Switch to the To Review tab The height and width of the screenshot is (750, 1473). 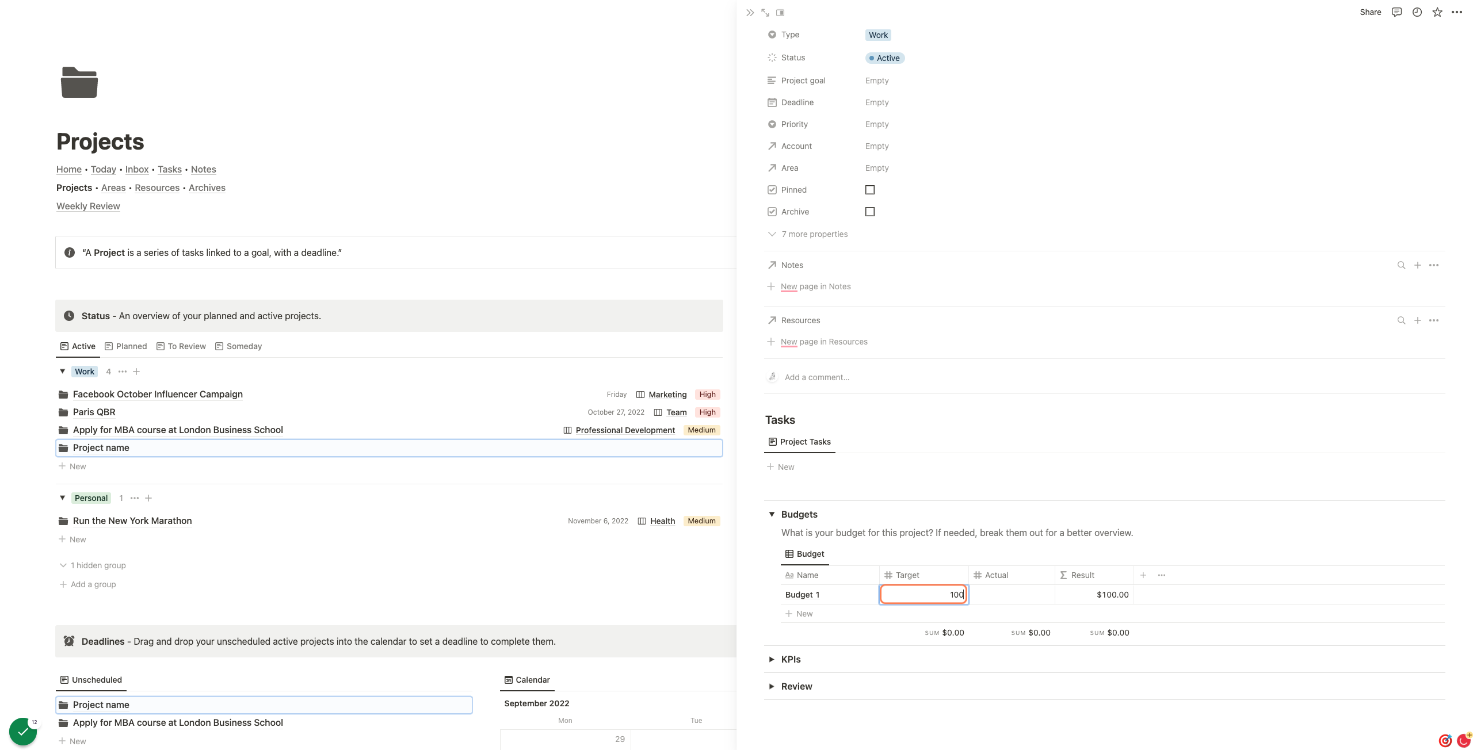tap(181, 346)
